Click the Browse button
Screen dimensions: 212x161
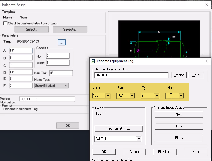click(179, 75)
